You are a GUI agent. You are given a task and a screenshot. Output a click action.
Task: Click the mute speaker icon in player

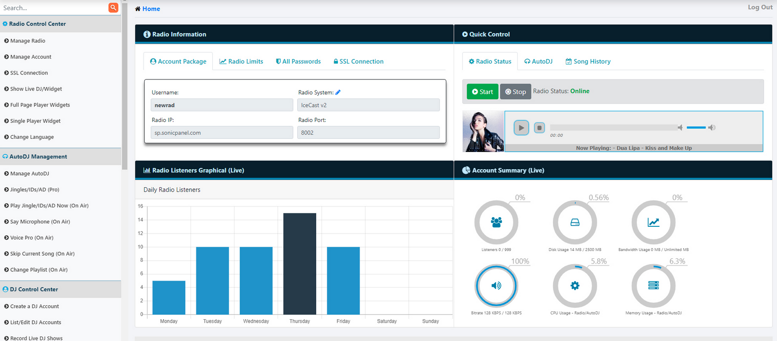pos(680,128)
